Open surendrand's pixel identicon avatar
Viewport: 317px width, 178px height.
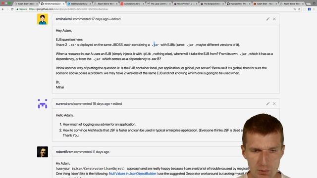coord(43,104)
